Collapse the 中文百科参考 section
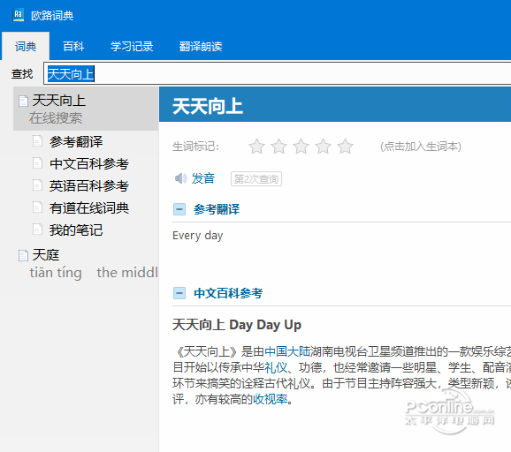The image size is (511, 452). 179,293
